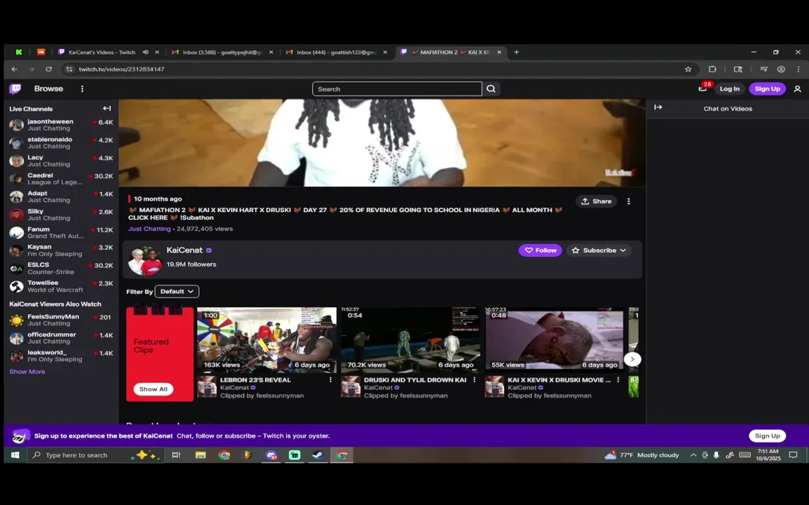Open options dots for DRUSKI AND TYLIL clip
809x505 pixels.
[x=474, y=380]
